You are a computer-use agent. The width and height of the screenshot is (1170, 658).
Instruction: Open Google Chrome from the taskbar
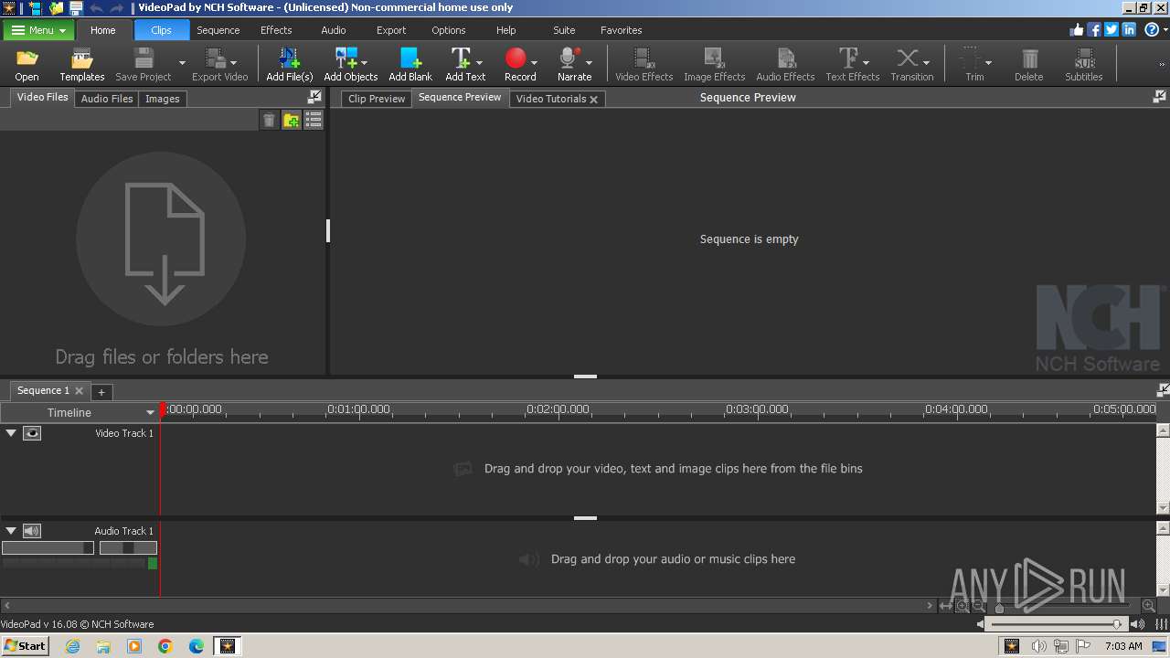(165, 646)
